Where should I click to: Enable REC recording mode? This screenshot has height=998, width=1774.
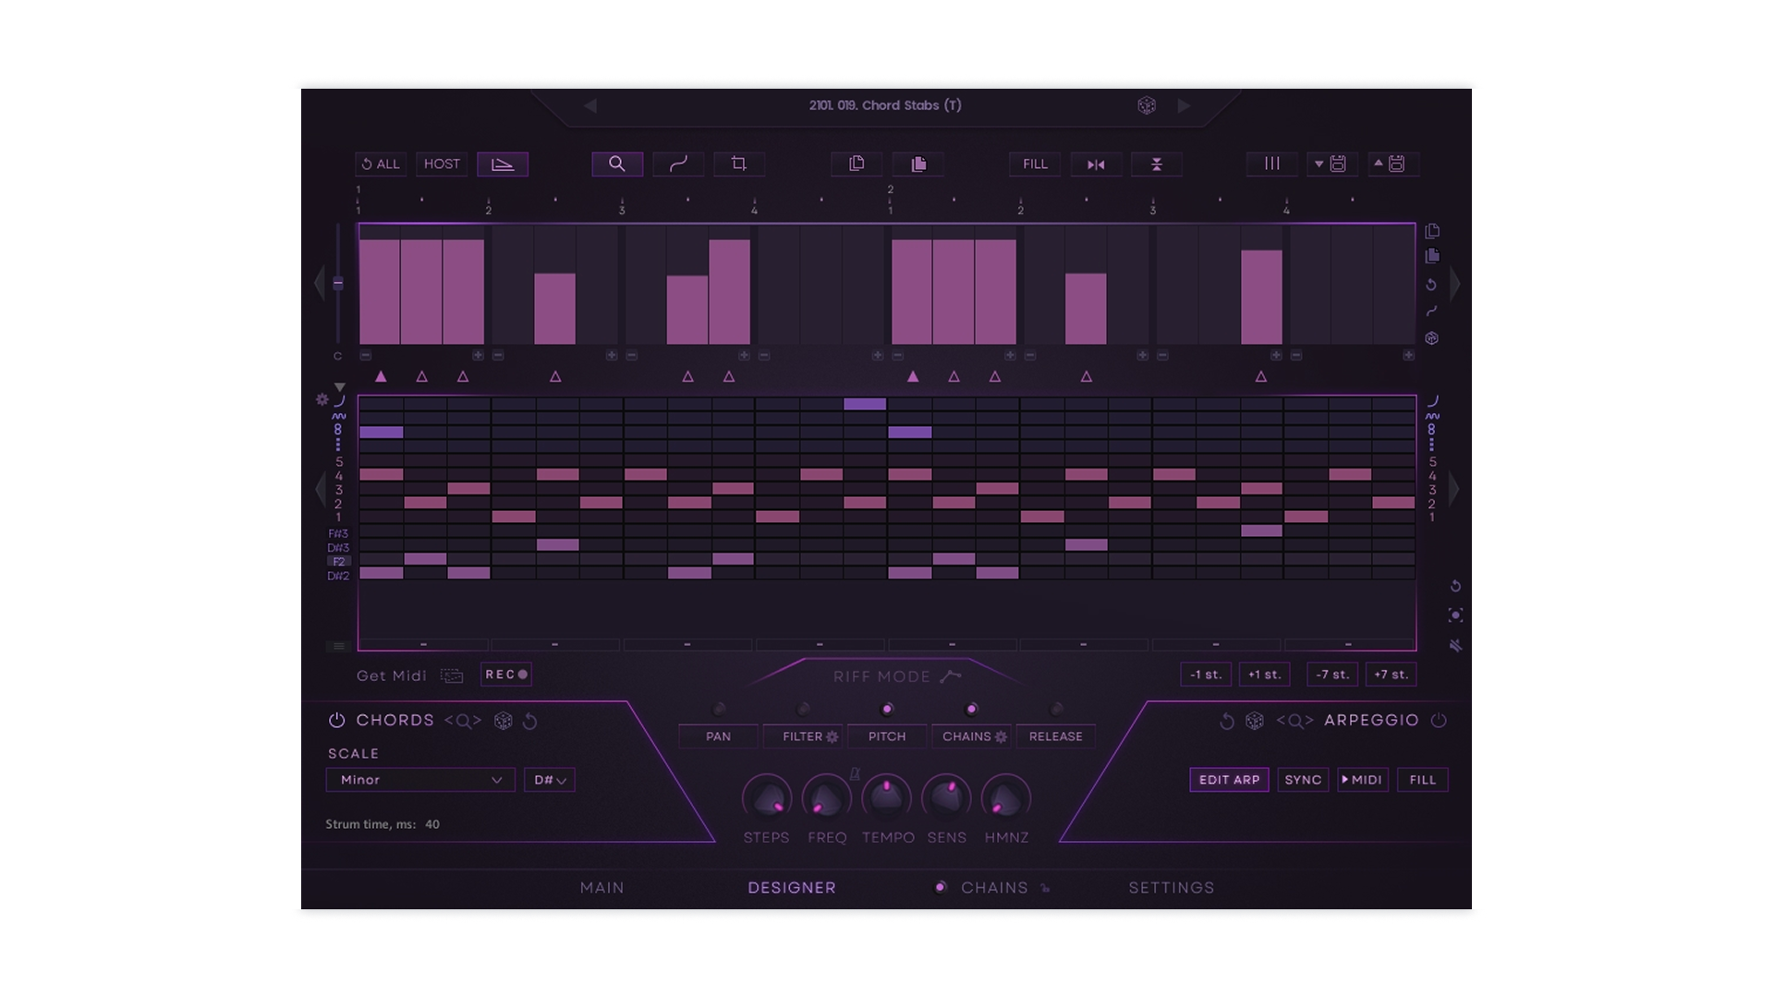click(x=505, y=675)
